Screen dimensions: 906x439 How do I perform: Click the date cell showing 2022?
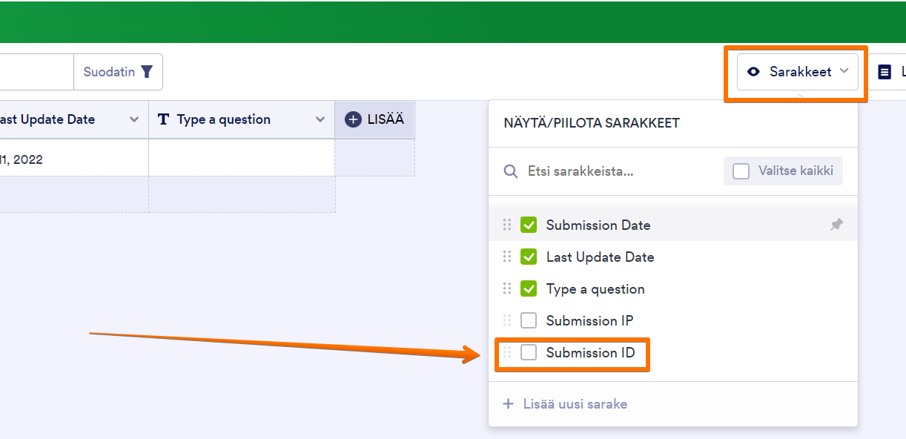tap(74, 159)
